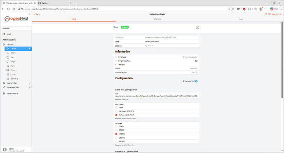Select baud rate 230400

(116, 138)
